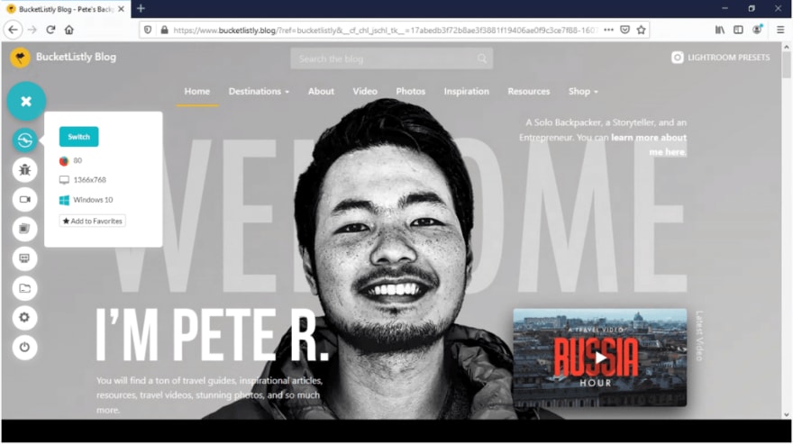Go to the Video section
Screen dimensions: 793x444
(365, 92)
